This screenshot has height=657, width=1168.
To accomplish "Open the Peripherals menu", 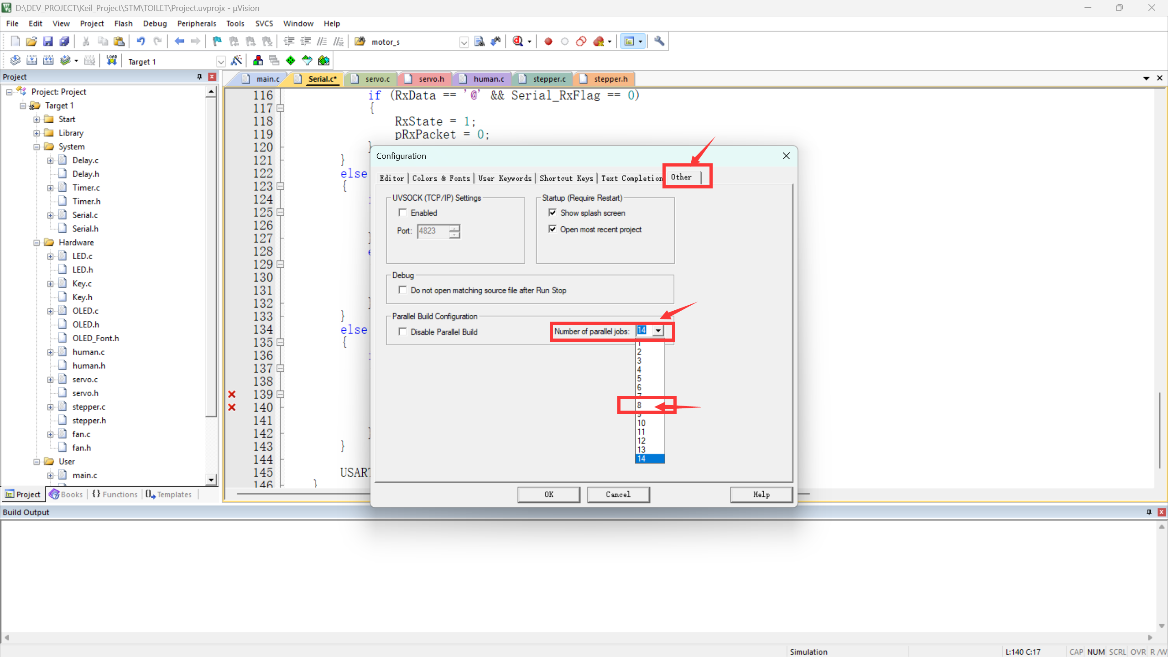I will click(x=196, y=23).
